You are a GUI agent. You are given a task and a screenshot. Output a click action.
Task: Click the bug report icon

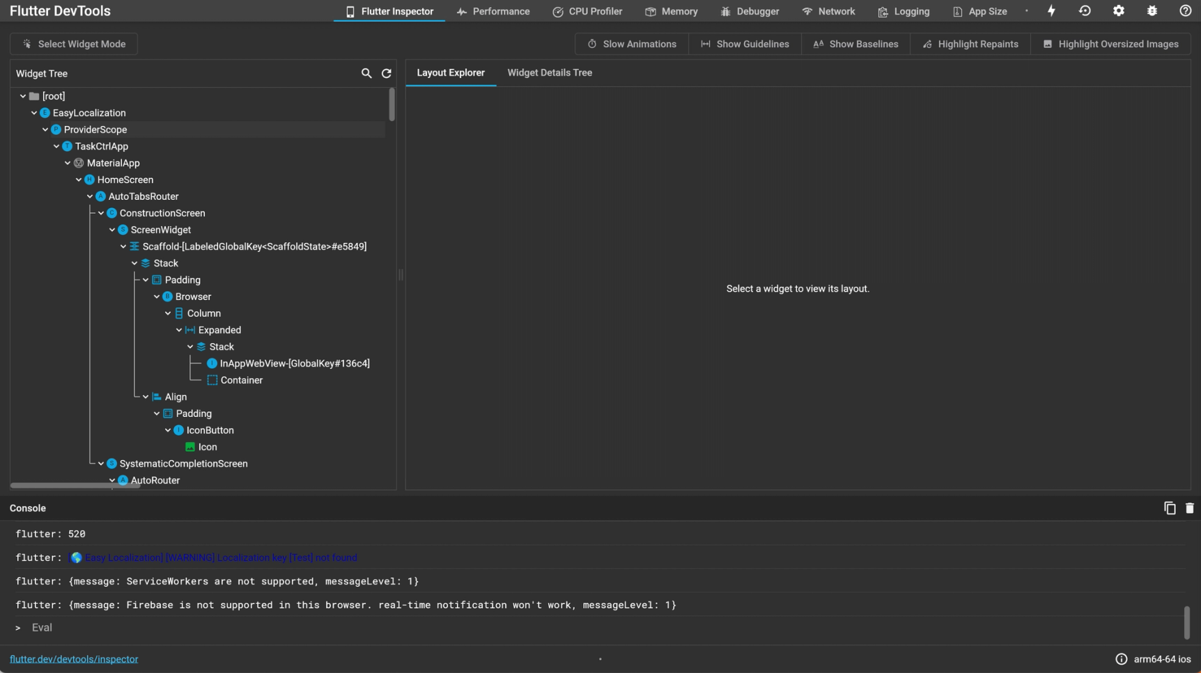coord(1152,11)
